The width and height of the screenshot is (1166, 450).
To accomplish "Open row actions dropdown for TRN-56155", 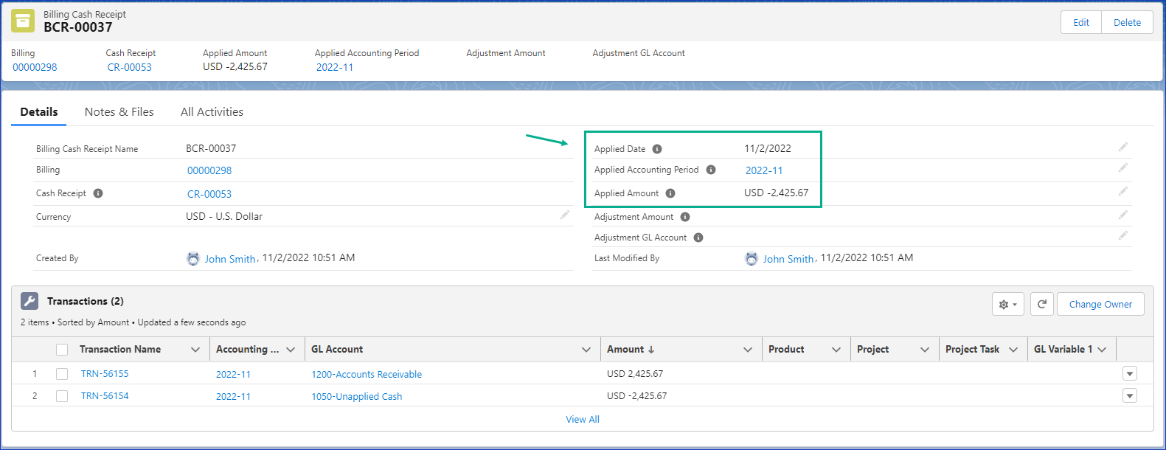I will (x=1129, y=374).
